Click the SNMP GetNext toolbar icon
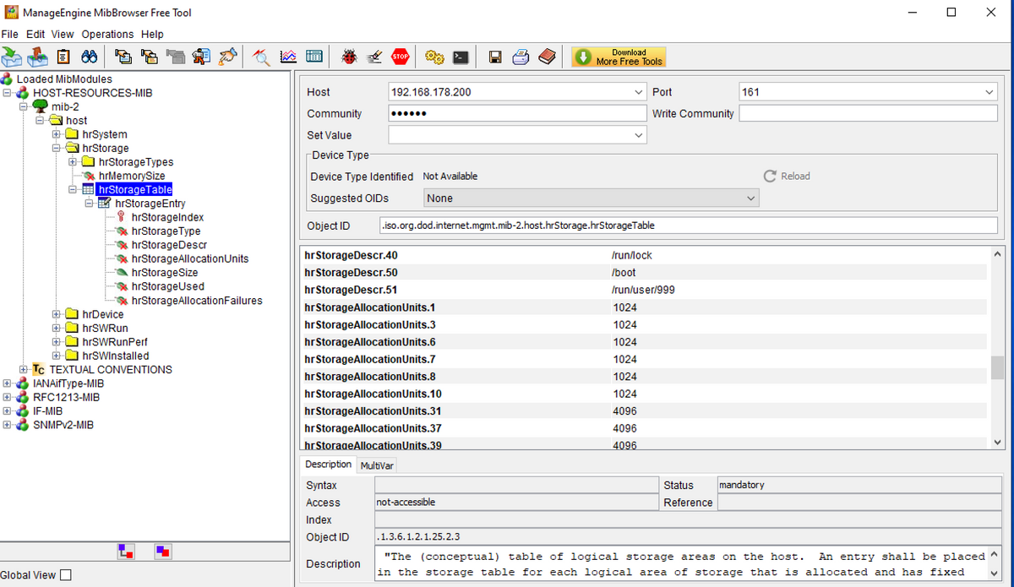This screenshot has height=587, width=1014. pos(150,57)
